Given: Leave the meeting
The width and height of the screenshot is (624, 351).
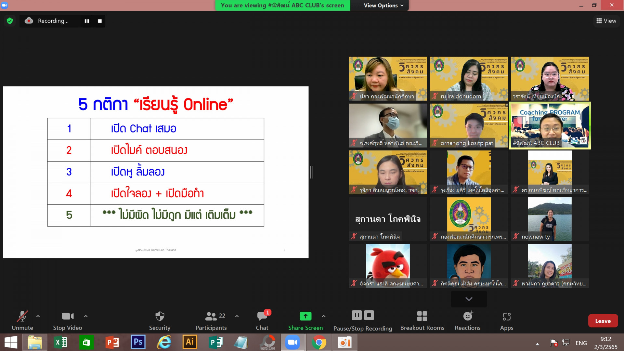Looking at the screenshot, I should coord(603,321).
